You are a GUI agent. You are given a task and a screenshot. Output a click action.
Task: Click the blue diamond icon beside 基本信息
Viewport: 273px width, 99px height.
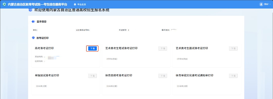33,22
